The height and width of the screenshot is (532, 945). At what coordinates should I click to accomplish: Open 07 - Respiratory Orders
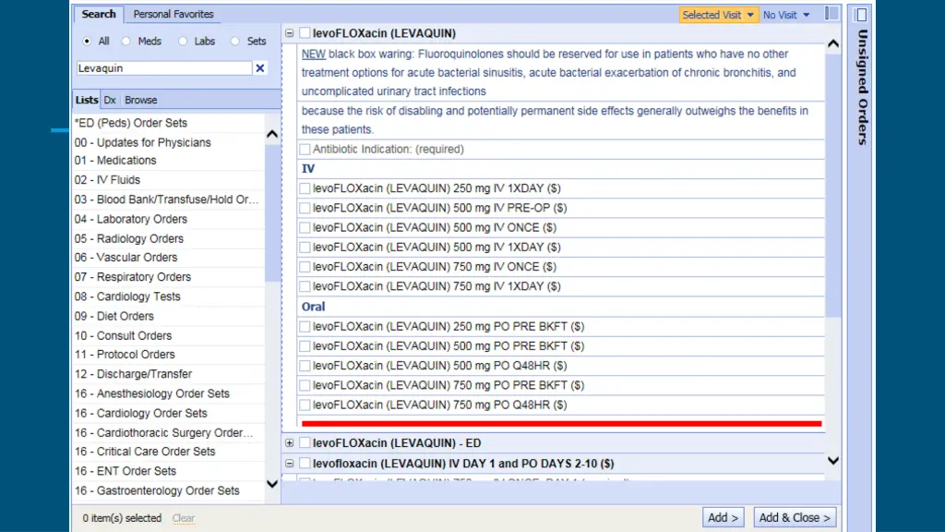point(133,277)
